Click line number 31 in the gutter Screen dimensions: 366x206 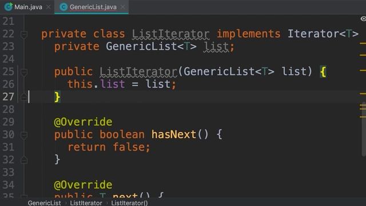click(9, 147)
